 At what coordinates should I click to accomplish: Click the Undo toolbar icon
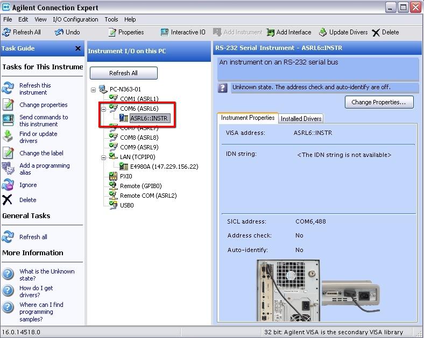59,32
